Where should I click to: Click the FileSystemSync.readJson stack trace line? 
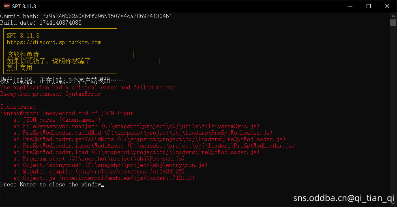click(x=136, y=126)
